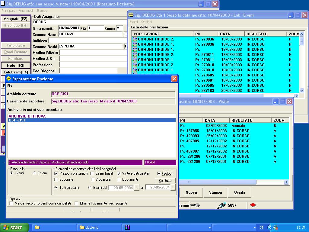Open the first date picker ellipsis button
Image resolution: width=309 pixels, height=232 pixels.
click(x=137, y=188)
